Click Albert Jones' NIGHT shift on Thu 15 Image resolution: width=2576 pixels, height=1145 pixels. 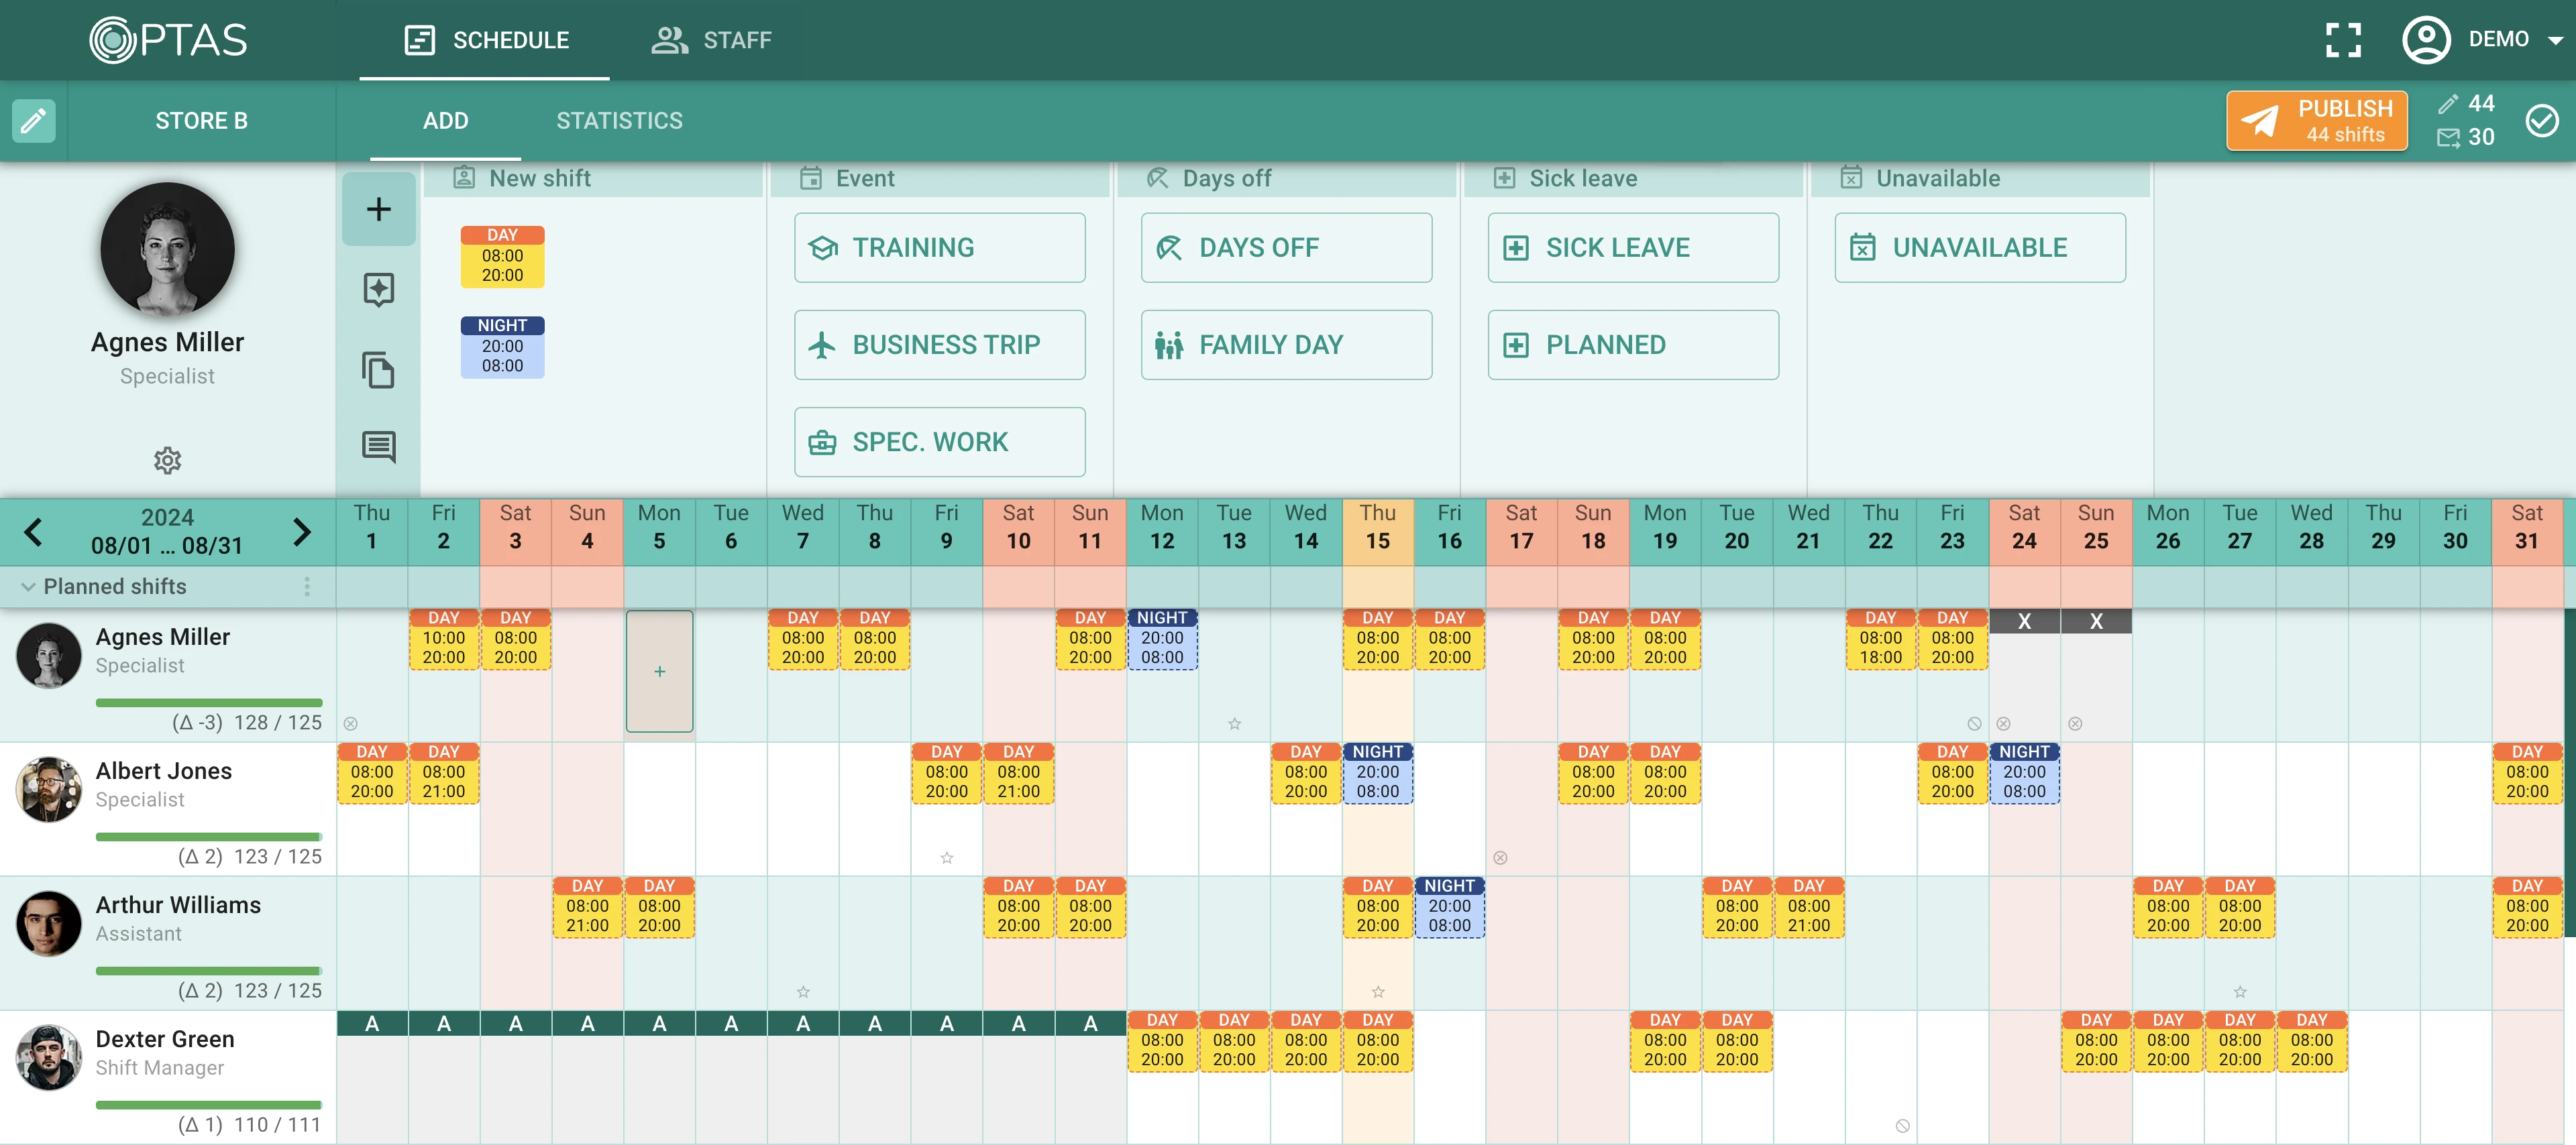[1378, 774]
